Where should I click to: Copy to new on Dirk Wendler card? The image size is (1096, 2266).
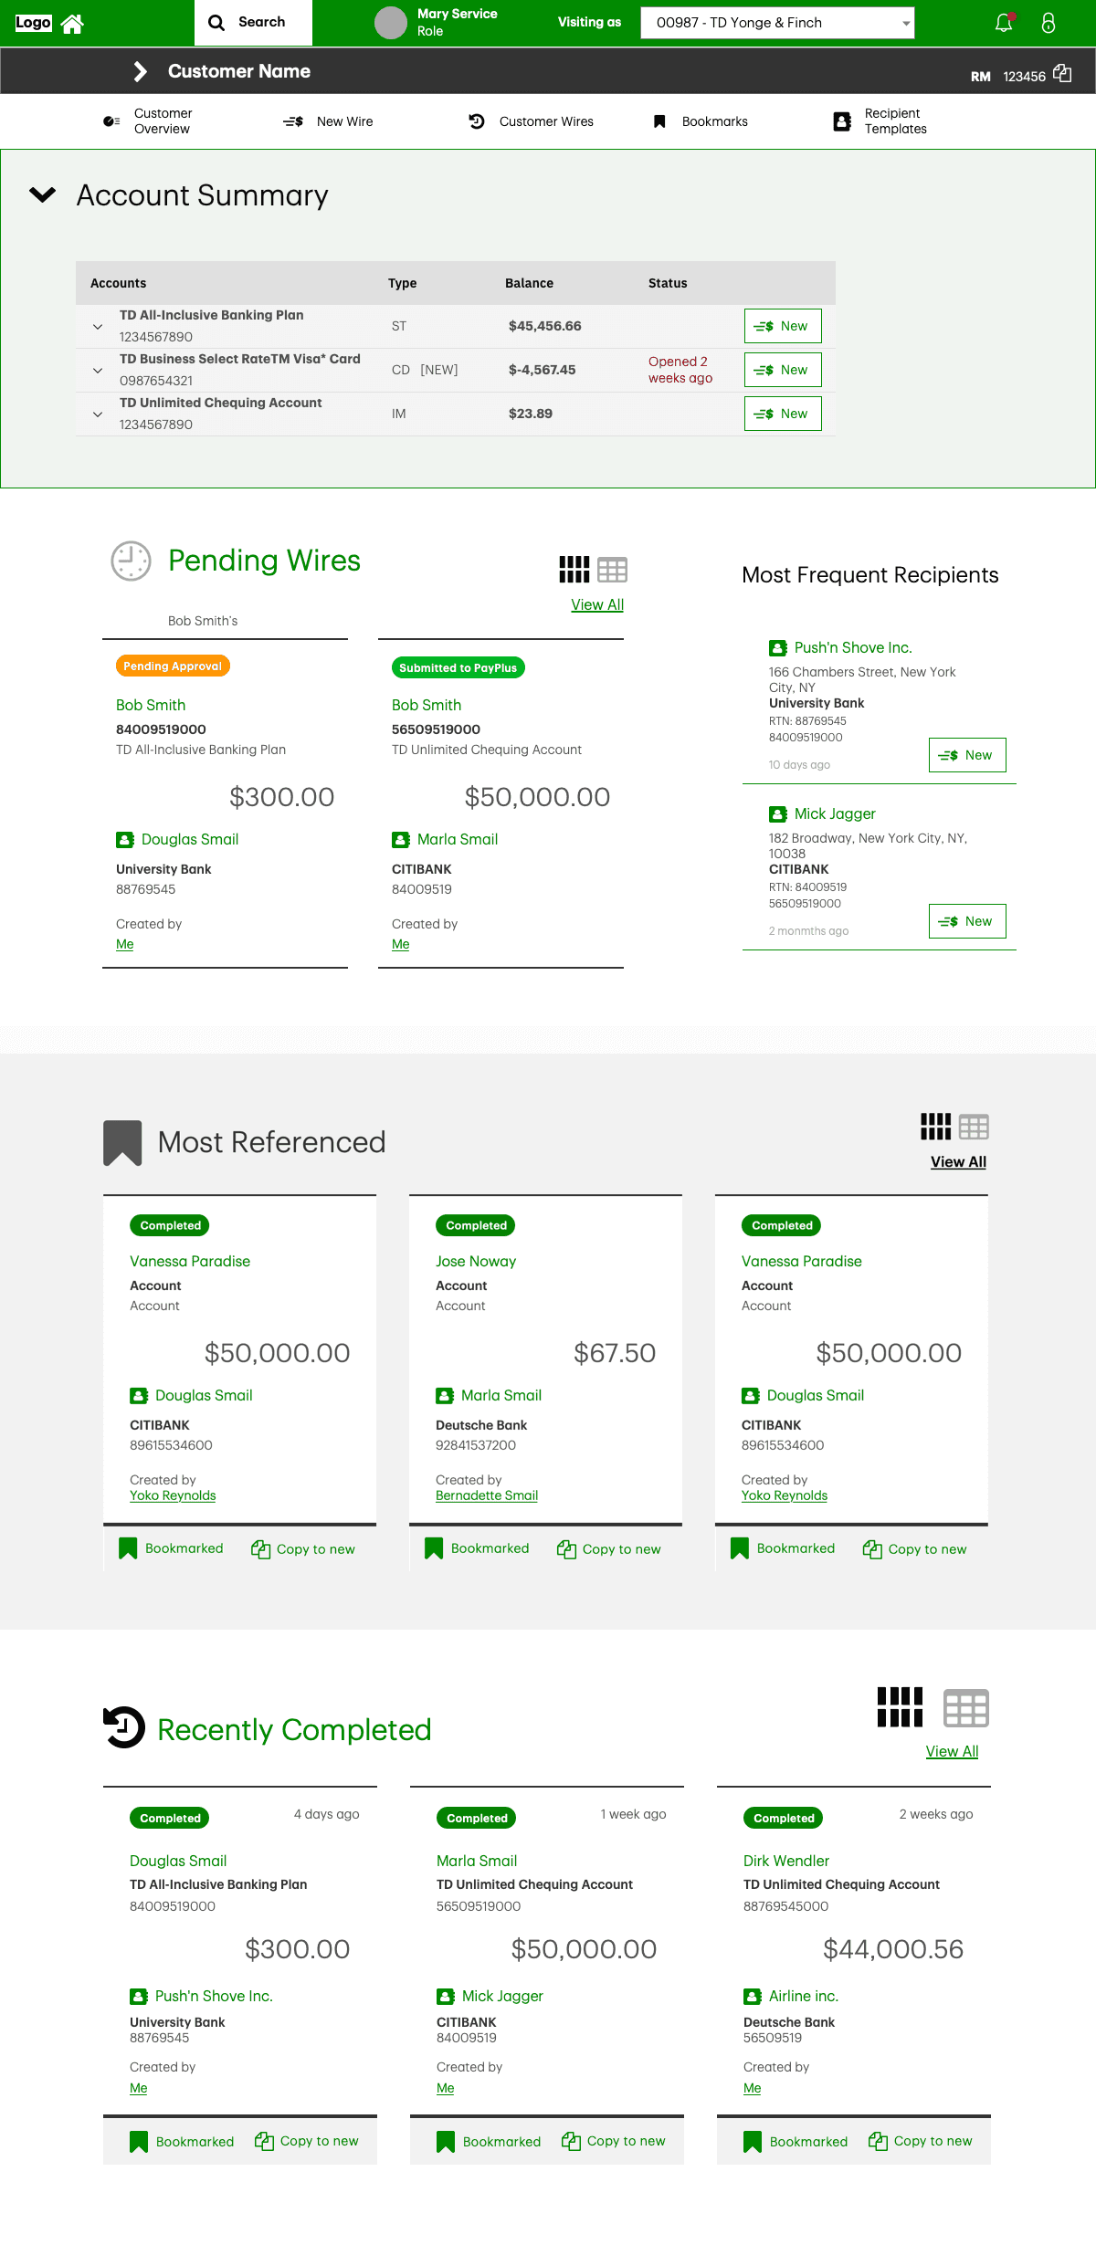tap(921, 2141)
